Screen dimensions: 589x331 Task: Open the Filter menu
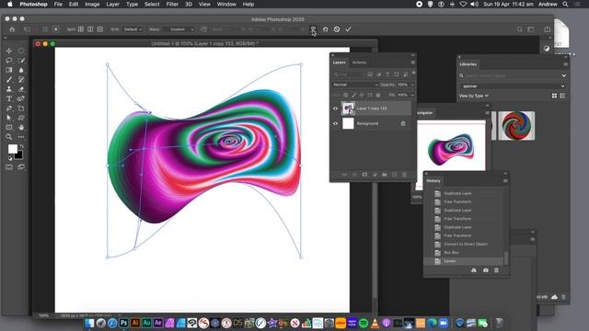tap(172, 4)
